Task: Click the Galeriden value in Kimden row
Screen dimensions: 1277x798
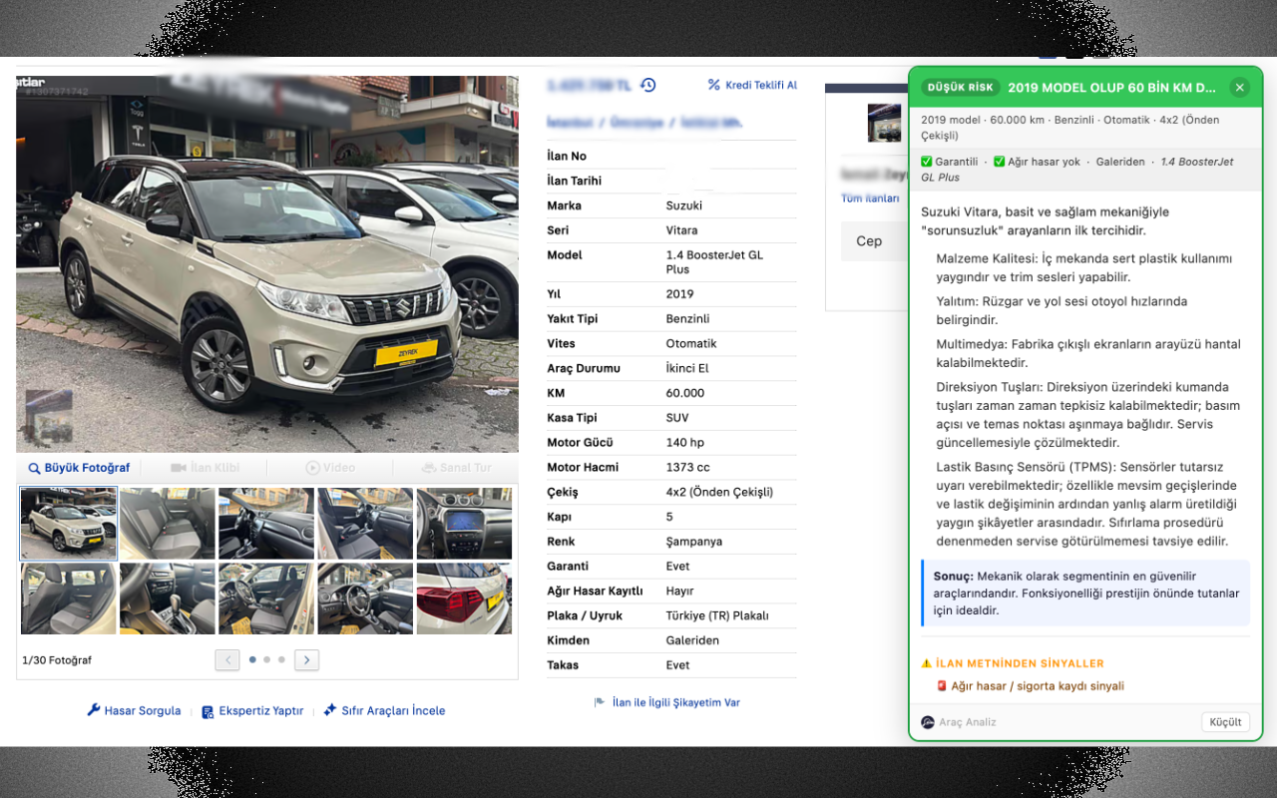Action: tap(692, 640)
